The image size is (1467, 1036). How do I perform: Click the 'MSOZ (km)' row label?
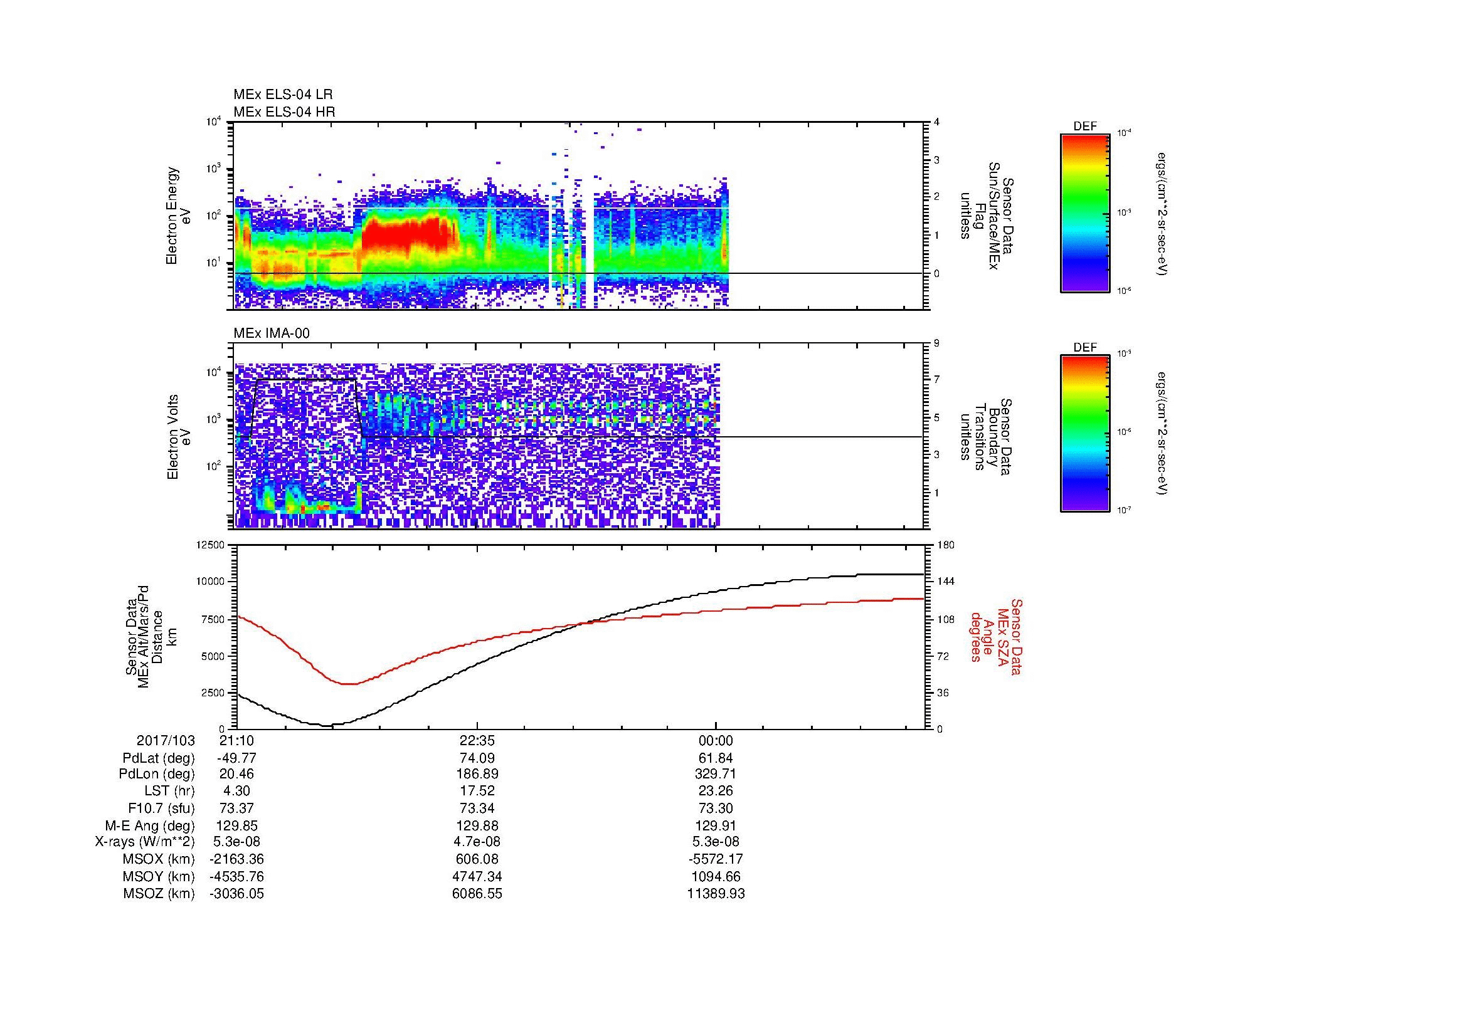(159, 894)
